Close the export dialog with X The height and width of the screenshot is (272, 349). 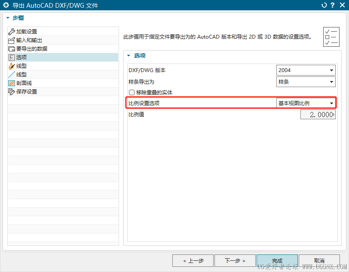click(342, 5)
